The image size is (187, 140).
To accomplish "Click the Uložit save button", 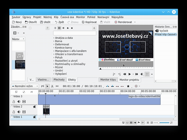I will 45,22.
